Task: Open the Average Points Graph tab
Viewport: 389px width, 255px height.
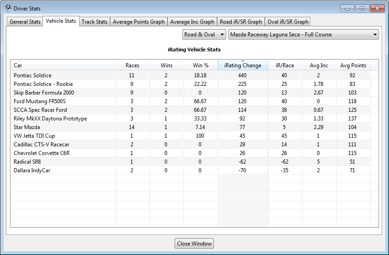Action: click(138, 22)
